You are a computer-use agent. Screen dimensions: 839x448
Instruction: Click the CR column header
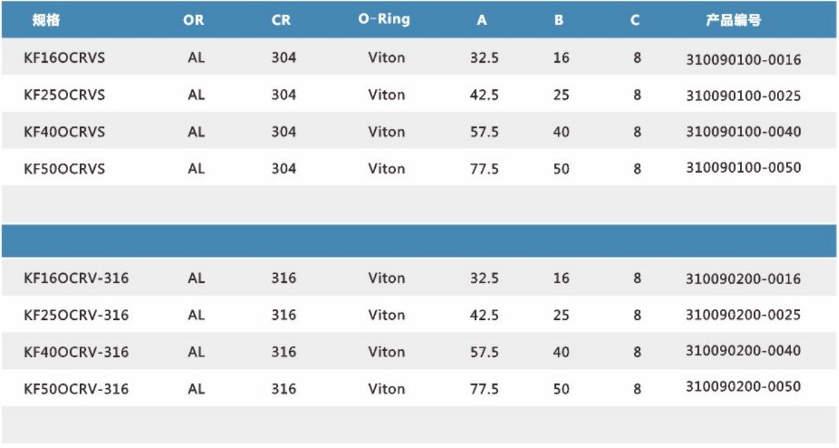(x=281, y=21)
